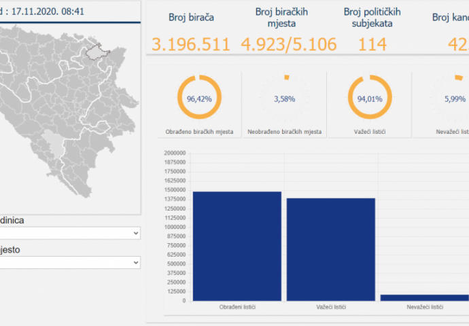Screen dimensions: 469x326
Task: Open the lower polling place dropdown
Action: tap(68, 262)
